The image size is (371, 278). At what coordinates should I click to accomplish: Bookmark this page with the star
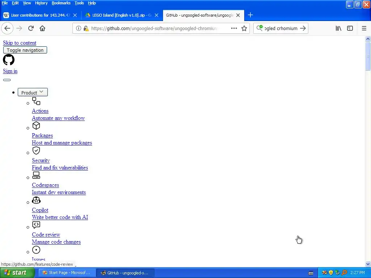[244, 28]
